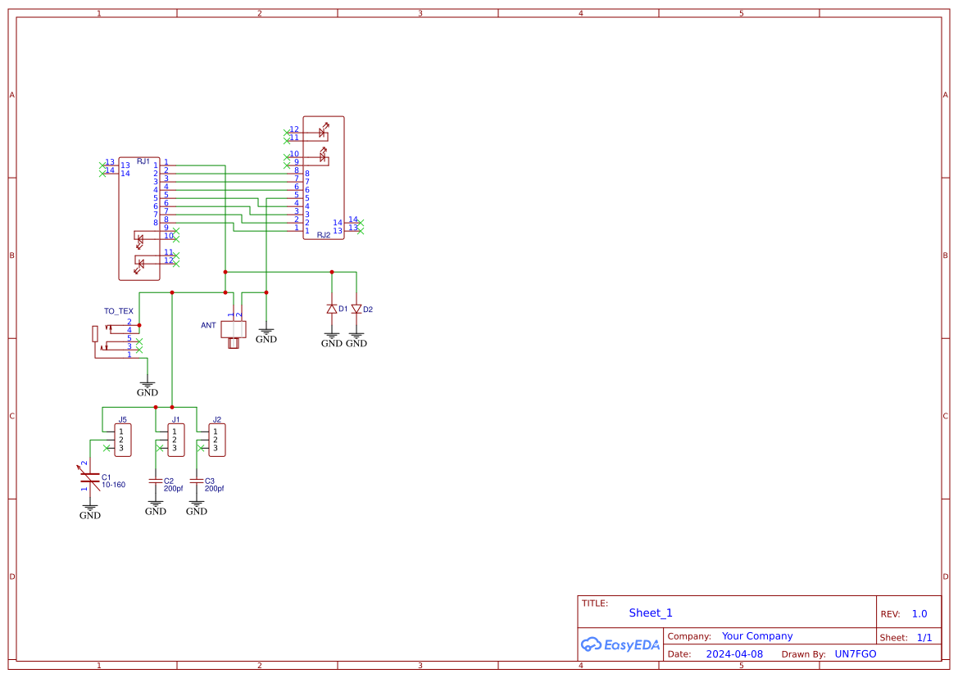Click the EasyEDA logo in the title block

tap(619, 644)
